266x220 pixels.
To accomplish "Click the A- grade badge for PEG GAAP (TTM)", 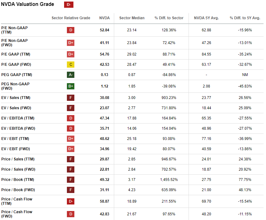I will [71, 75].
